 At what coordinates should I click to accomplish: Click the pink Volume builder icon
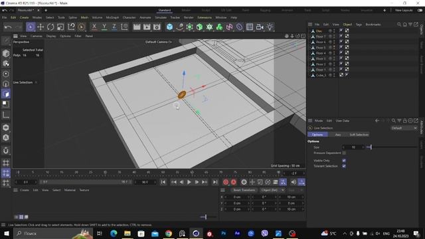pos(229,27)
